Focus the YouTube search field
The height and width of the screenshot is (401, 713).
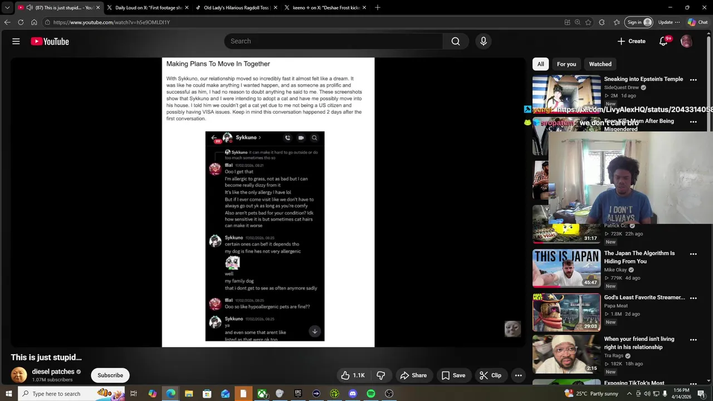click(x=334, y=41)
